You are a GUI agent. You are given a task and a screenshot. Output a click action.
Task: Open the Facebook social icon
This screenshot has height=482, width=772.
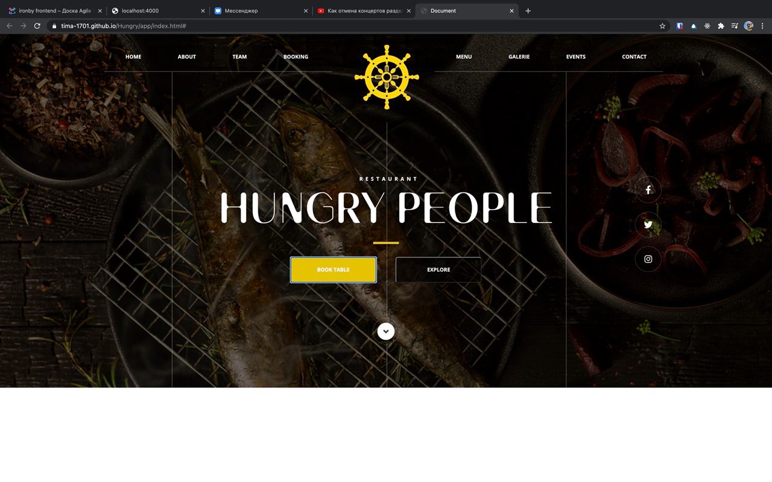[x=648, y=190]
